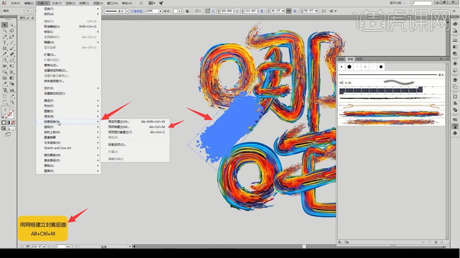Select the Selection (black arrow) tool
460x258 pixels.
pyautogui.click(x=5, y=25)
